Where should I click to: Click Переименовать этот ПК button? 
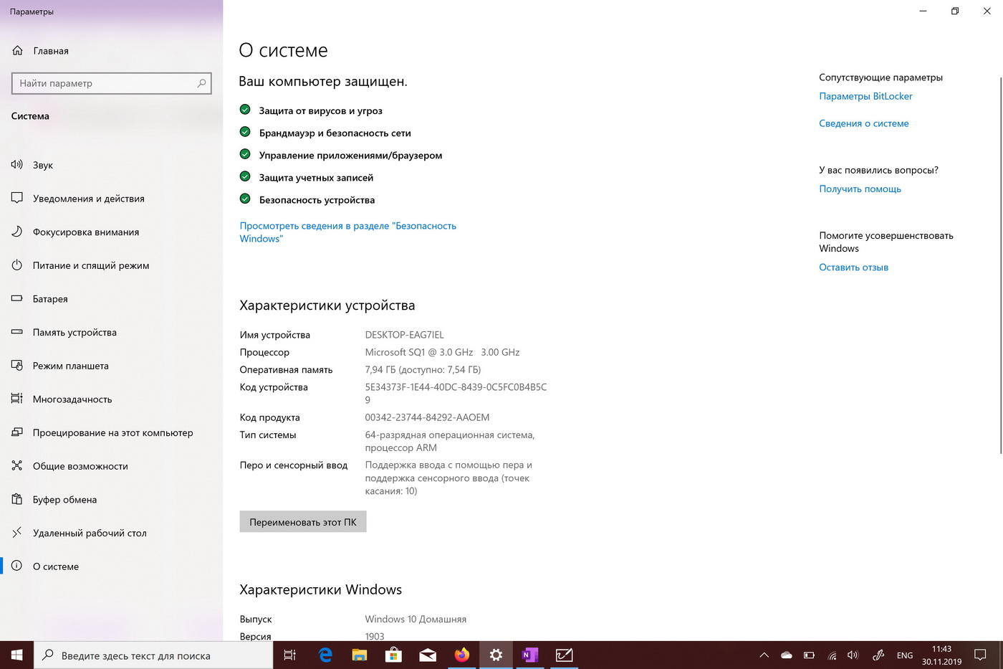pyautogui.click(x=303, y=522)
